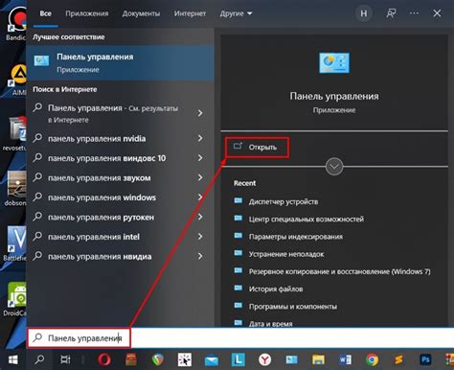Launch Yandex browser from taskbar
The height and width of the screenshot is (370, 454).
point(264,359)
